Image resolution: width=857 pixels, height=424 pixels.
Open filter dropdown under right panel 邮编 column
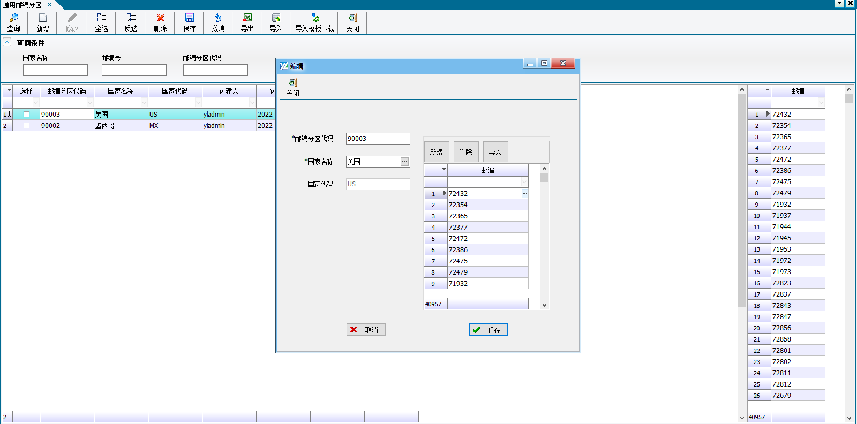pos(821,102)
